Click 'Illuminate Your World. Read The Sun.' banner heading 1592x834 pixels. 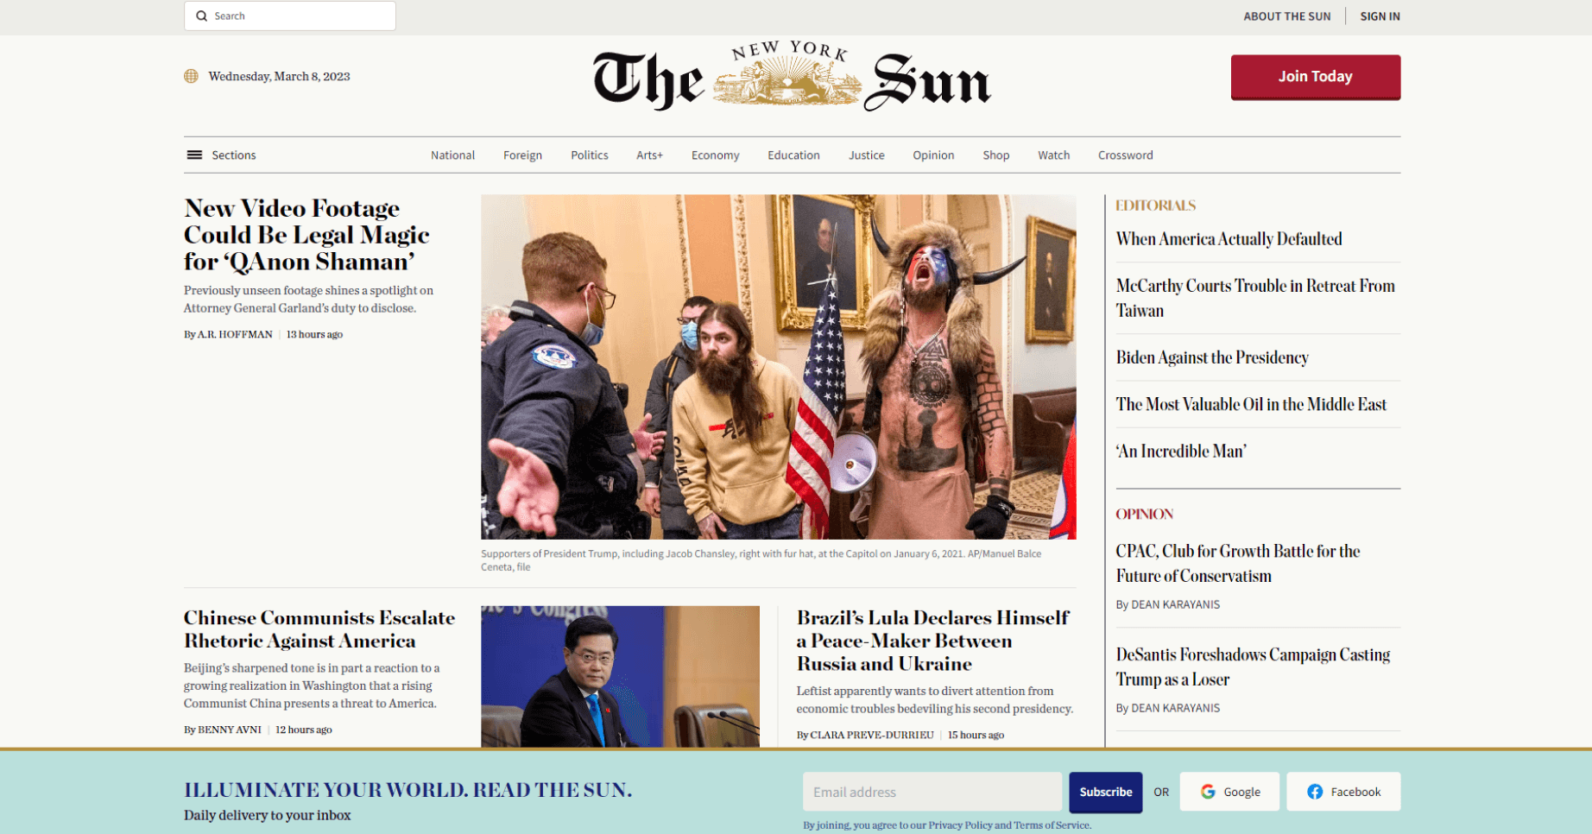point(407,790)
